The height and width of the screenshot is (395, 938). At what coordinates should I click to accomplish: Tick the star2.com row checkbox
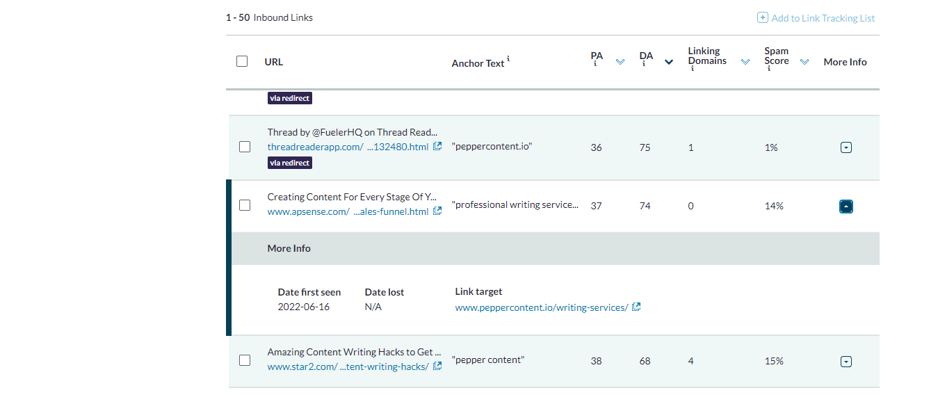[x=245, y=360]
